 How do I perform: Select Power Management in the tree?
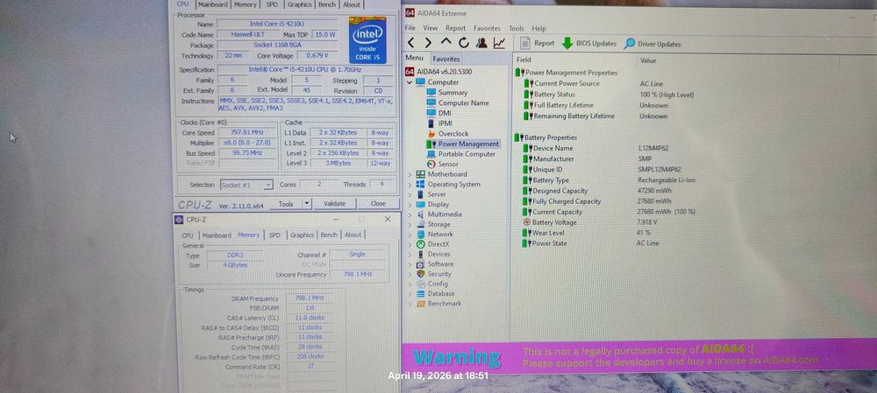pos(462,144)
